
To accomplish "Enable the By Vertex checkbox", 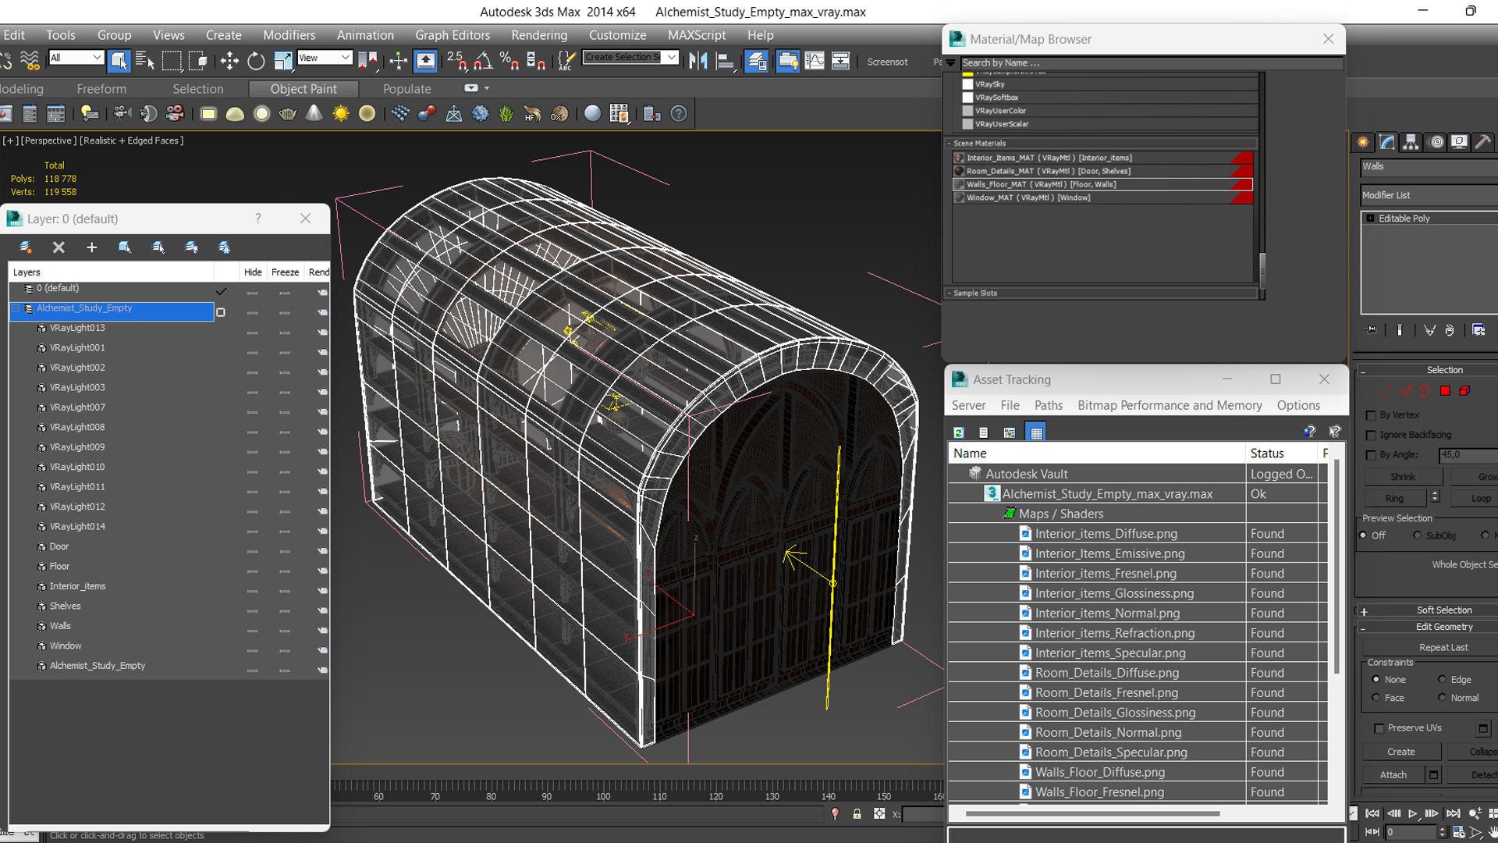I will tap(1371, 415).
